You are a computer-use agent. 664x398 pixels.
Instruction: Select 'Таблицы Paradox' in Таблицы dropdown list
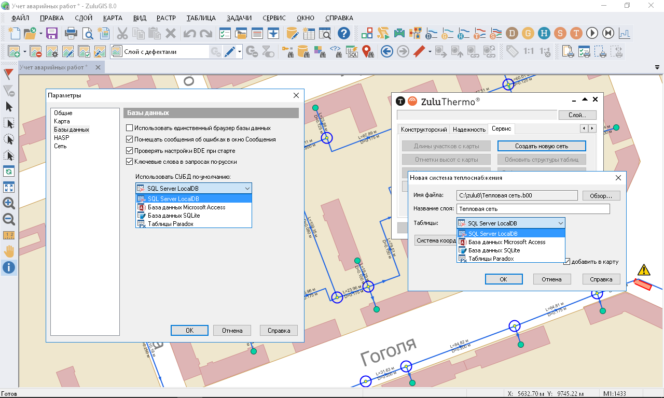point(491,259)
